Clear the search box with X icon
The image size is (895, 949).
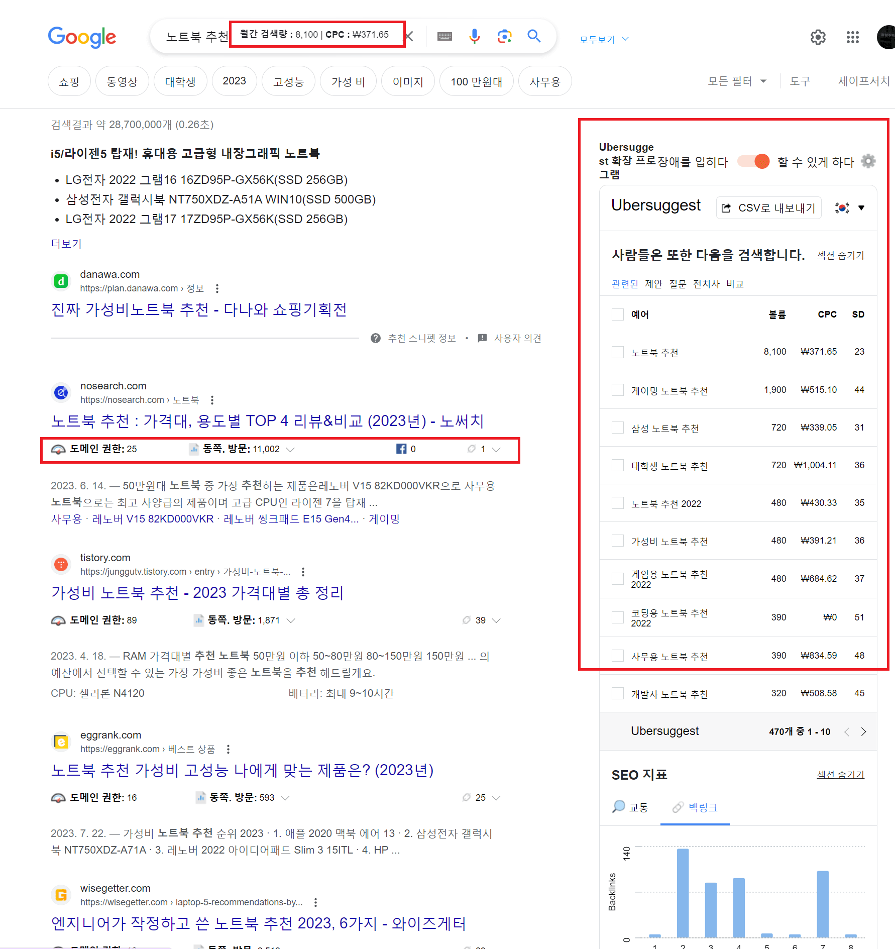409,36
